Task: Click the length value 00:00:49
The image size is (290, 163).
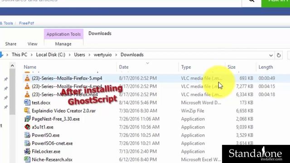Action: click(x=267, y=78)
